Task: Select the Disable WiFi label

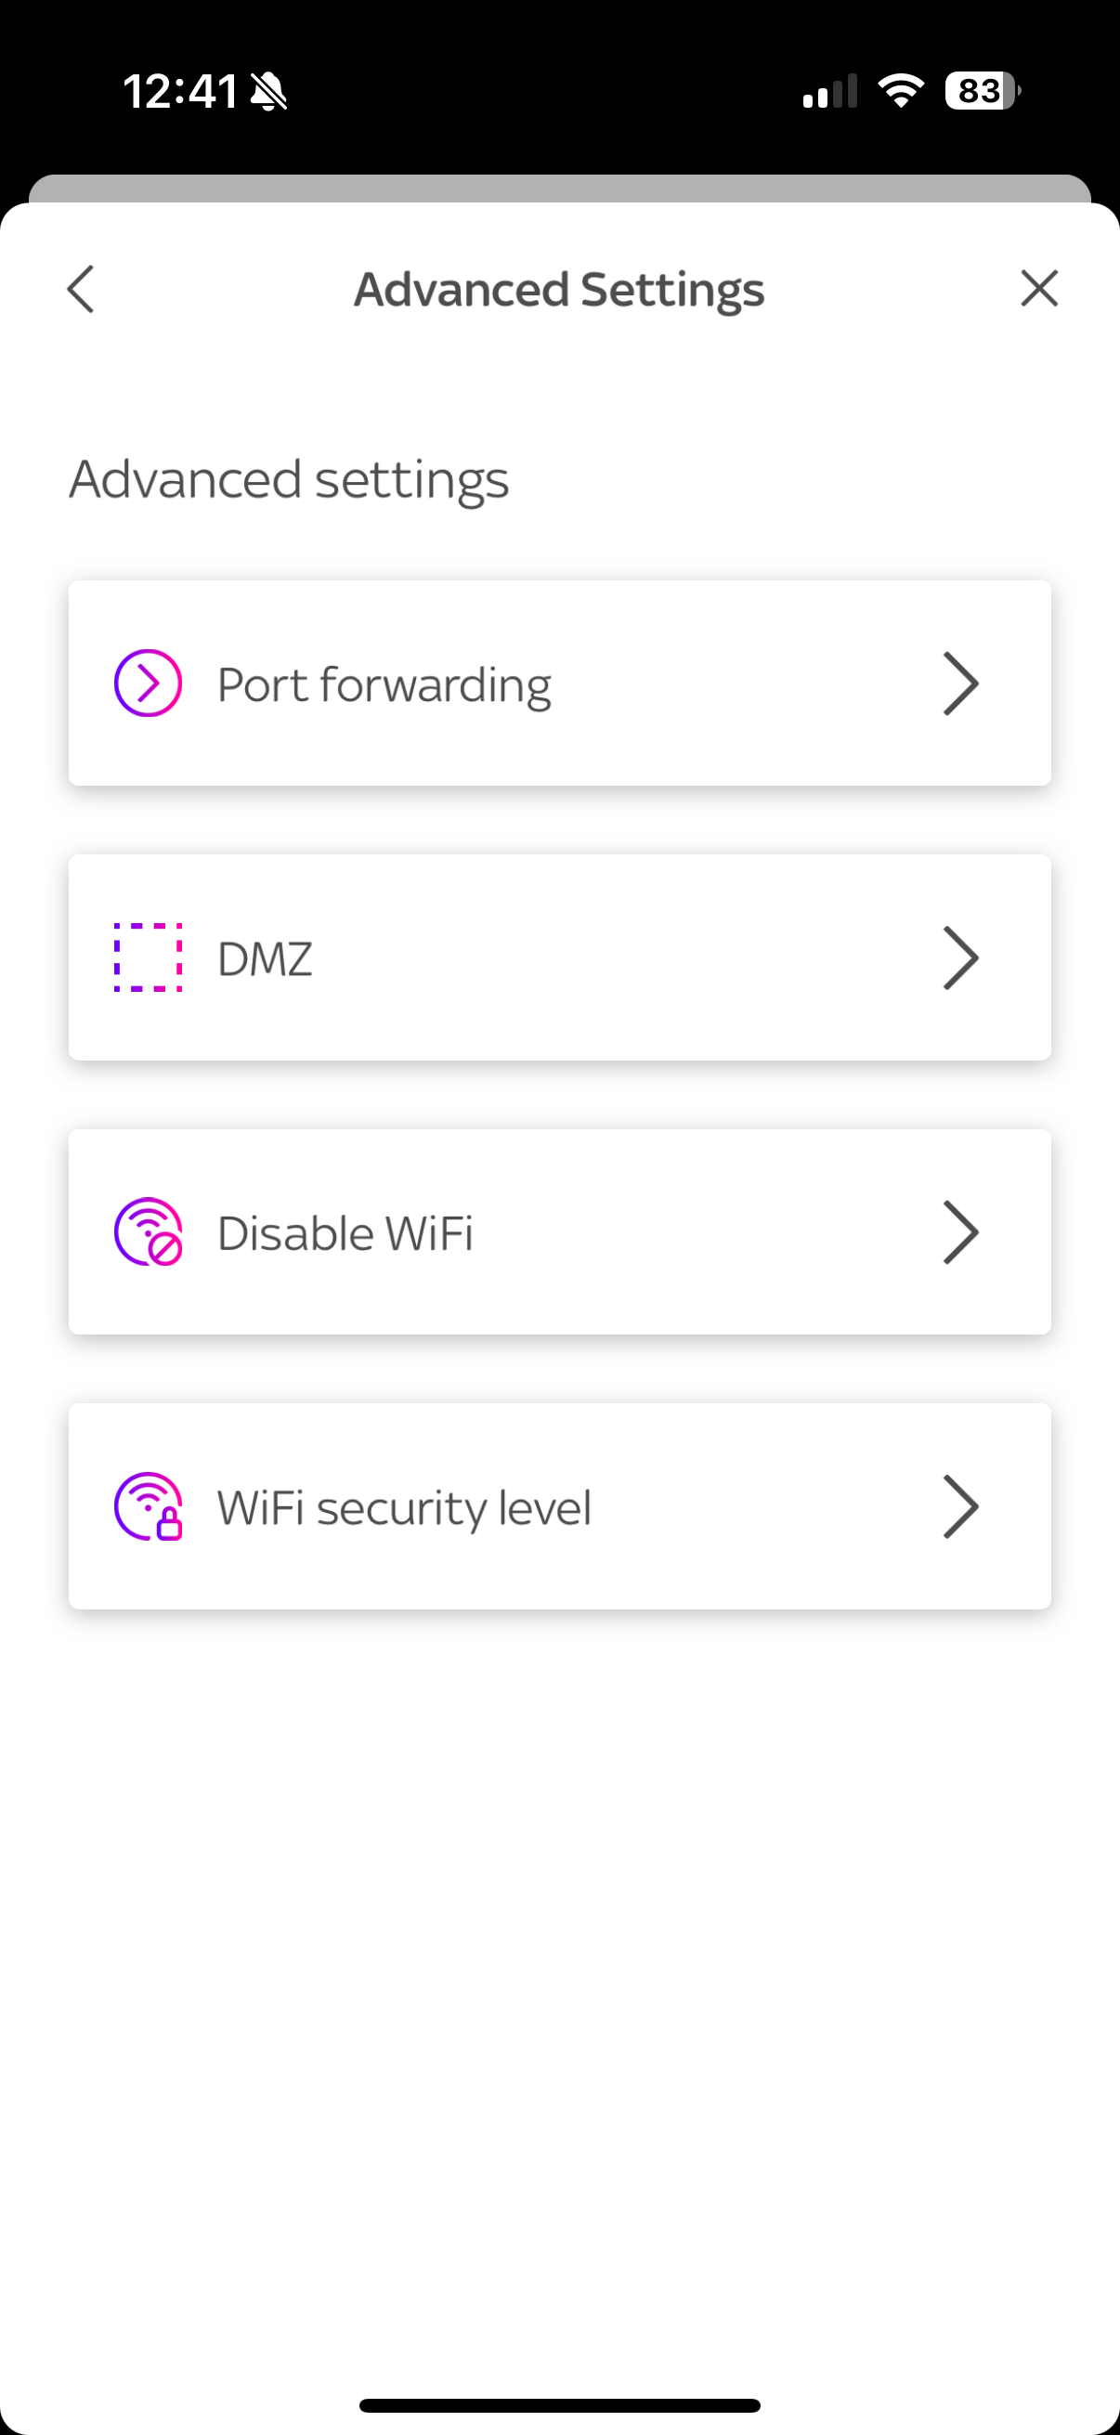Action: (345, 1232)
